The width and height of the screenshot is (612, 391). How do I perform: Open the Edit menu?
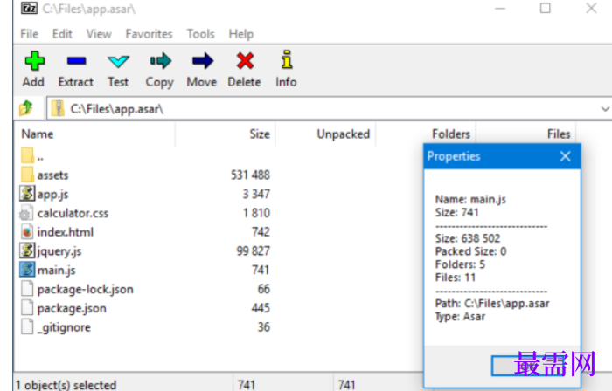pos(62,34)
